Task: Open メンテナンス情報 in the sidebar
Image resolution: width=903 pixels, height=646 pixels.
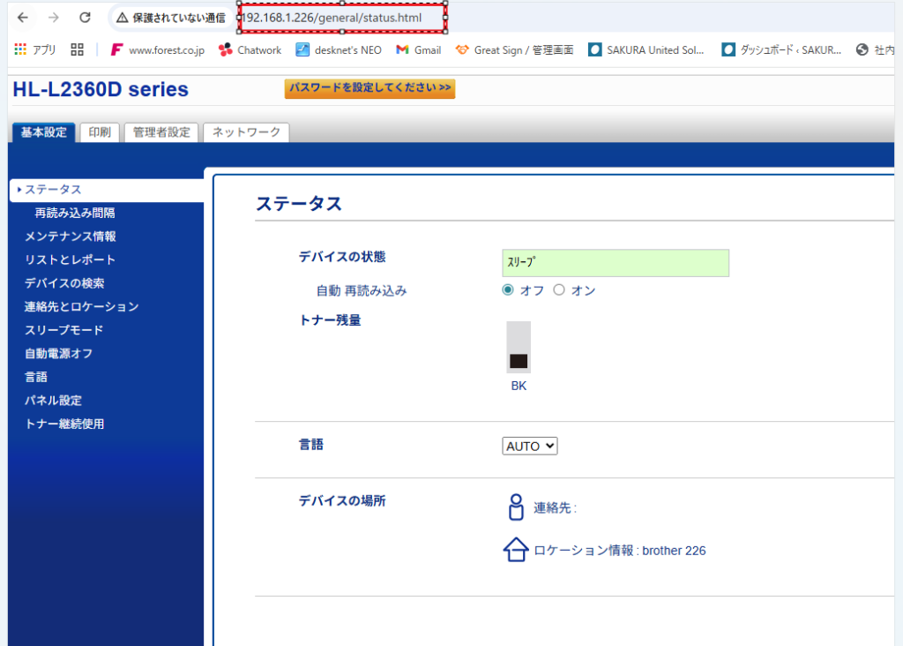Action: point(71,237)
